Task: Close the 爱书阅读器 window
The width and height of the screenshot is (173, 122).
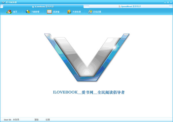Action: tap(171, 2)
